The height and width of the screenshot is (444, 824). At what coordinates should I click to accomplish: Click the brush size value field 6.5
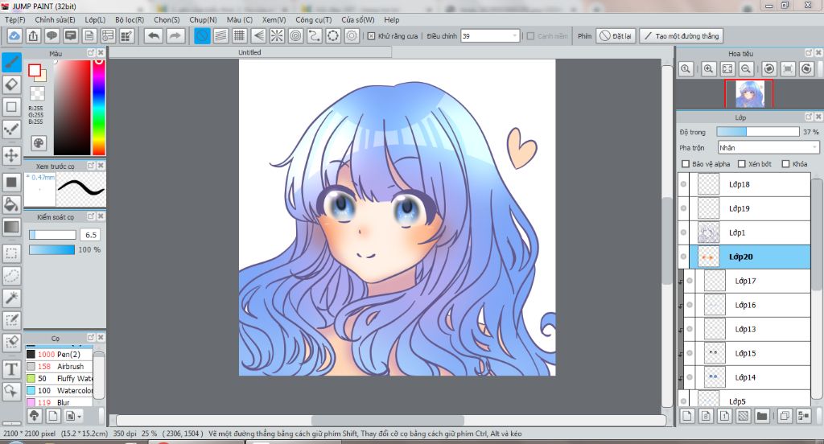click(x=90, y=235)
